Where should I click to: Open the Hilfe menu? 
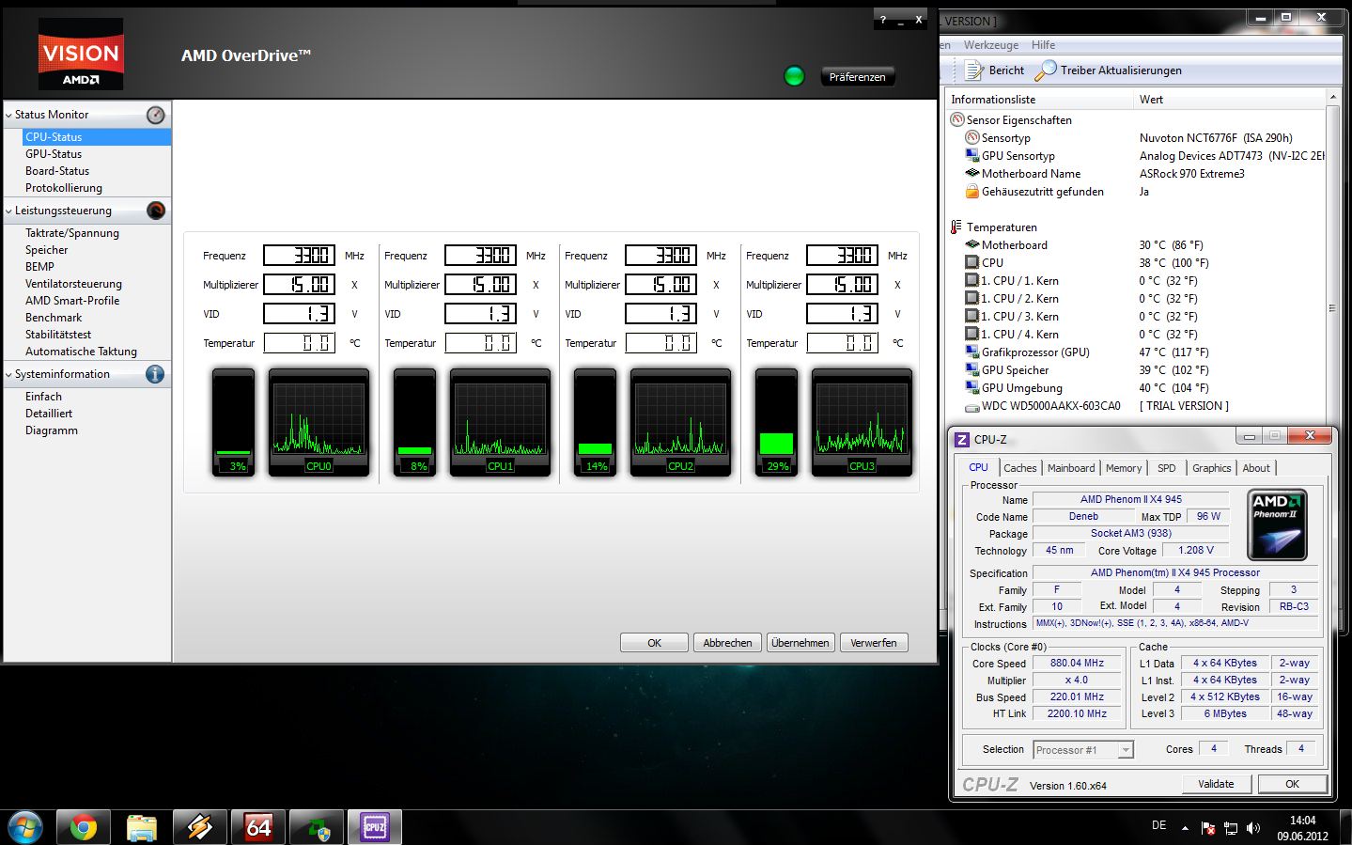pos(1043,45)
